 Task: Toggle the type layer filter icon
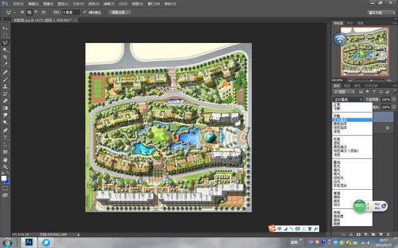[x=374, y=92]
